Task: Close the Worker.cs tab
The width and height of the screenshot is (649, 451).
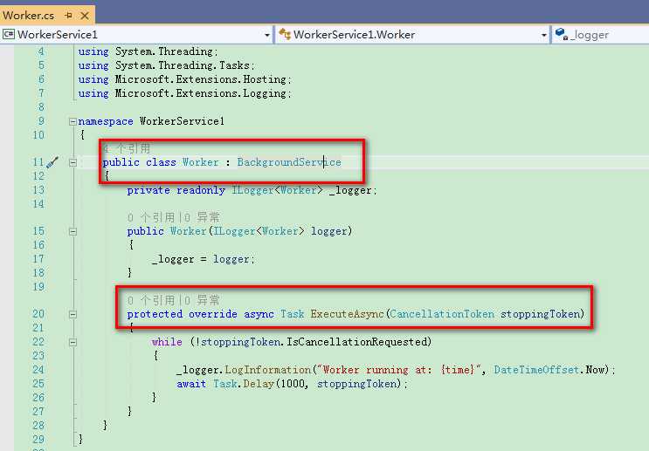Action: pos(85,16)
